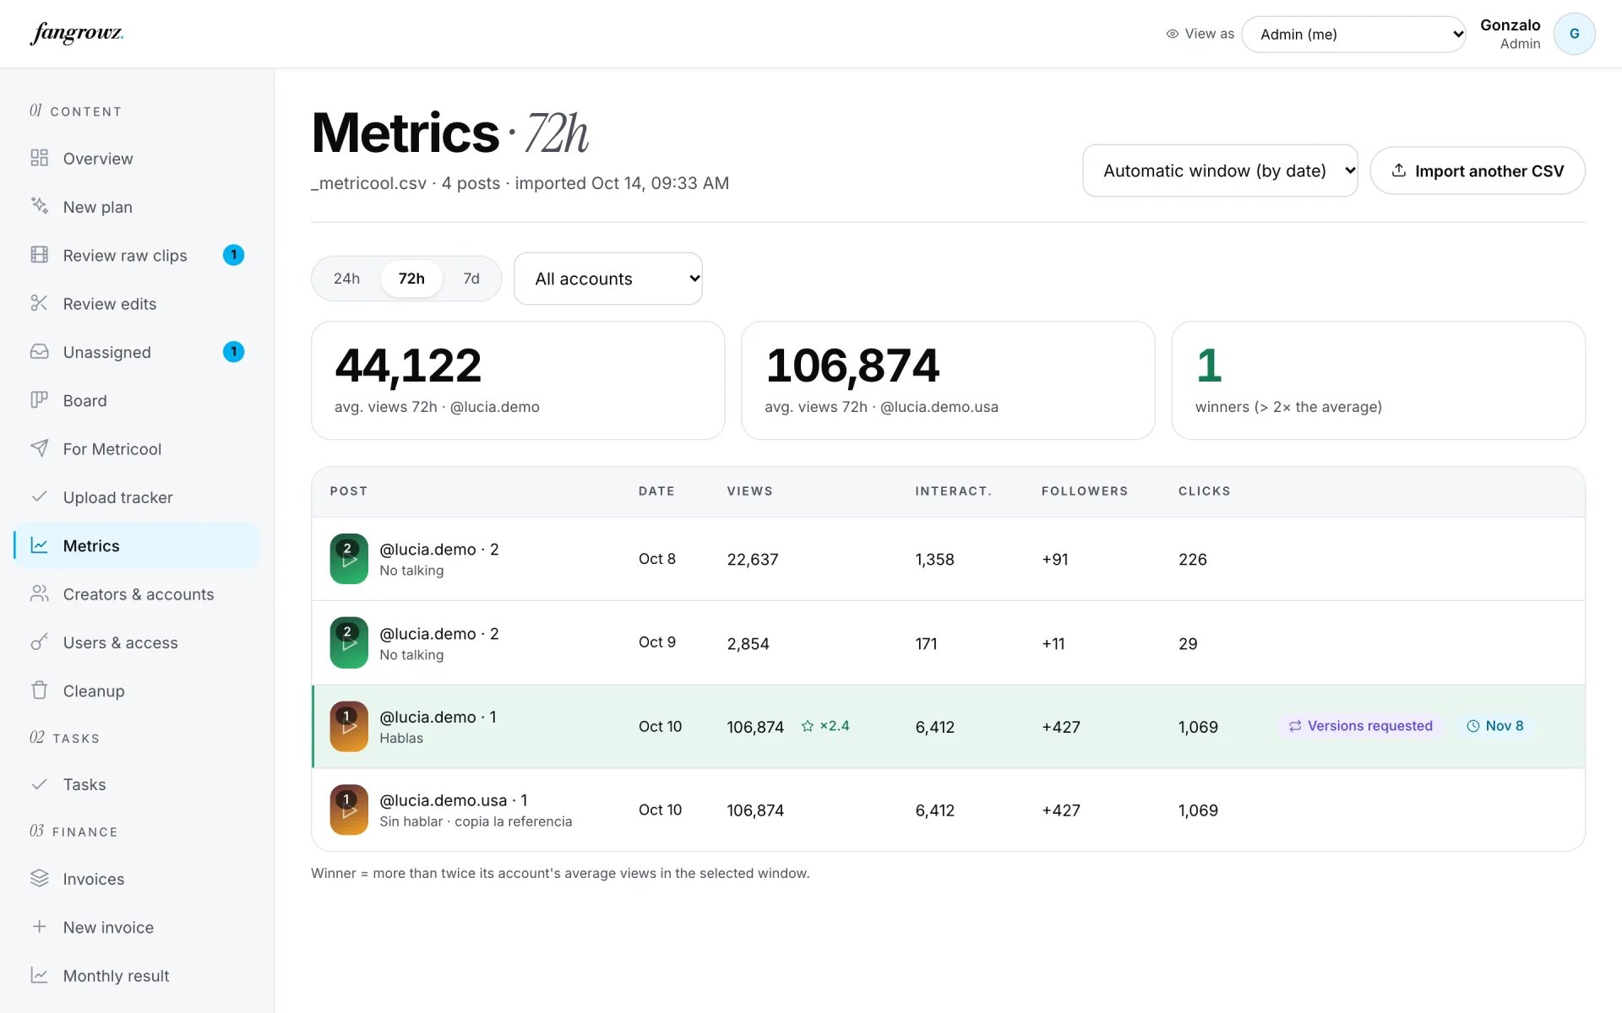Viewport: 1622px width, 1013px height.
Task: Click the INTERACT. column header
Action: 953,491
